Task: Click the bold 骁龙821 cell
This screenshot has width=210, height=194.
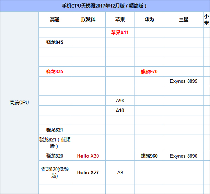Action: pos(55,130)
